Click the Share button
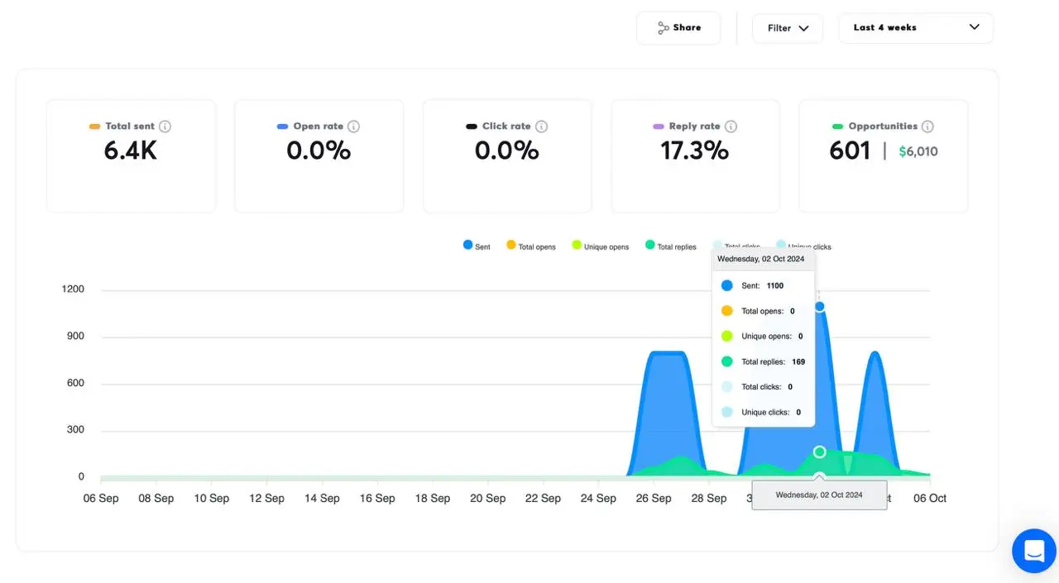 click(678, 28)
